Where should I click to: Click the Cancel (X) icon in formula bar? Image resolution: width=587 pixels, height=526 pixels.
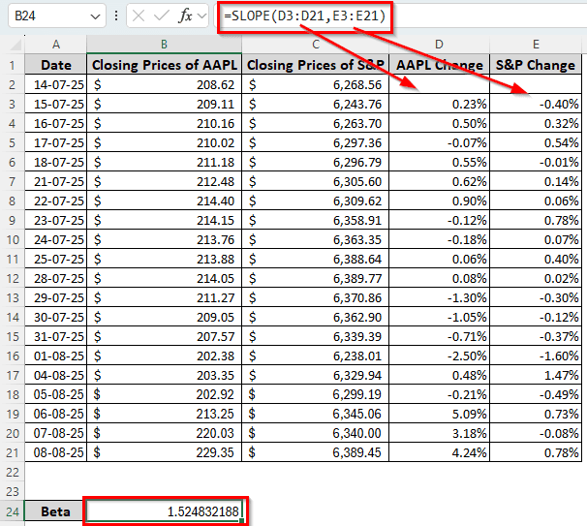click(x=139, y=16)
